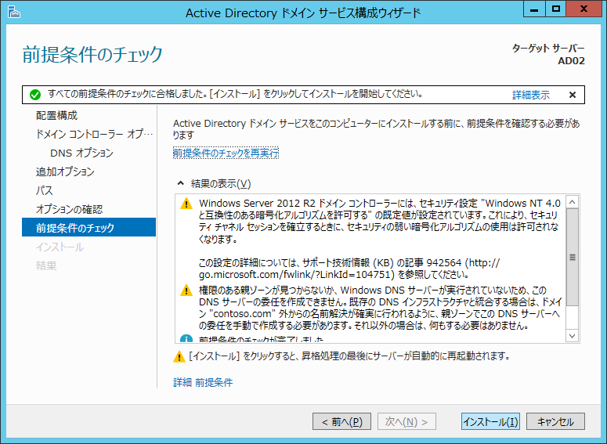
Task: Click warning icon beside DNS delegation message
Action: tap(186, 291)
